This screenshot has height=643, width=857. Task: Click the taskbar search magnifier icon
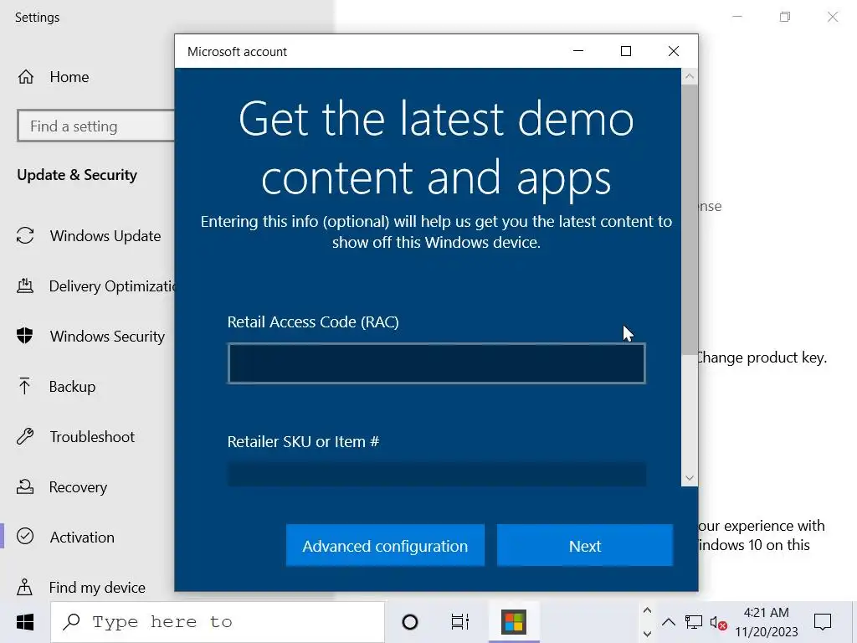click(71, 622)
